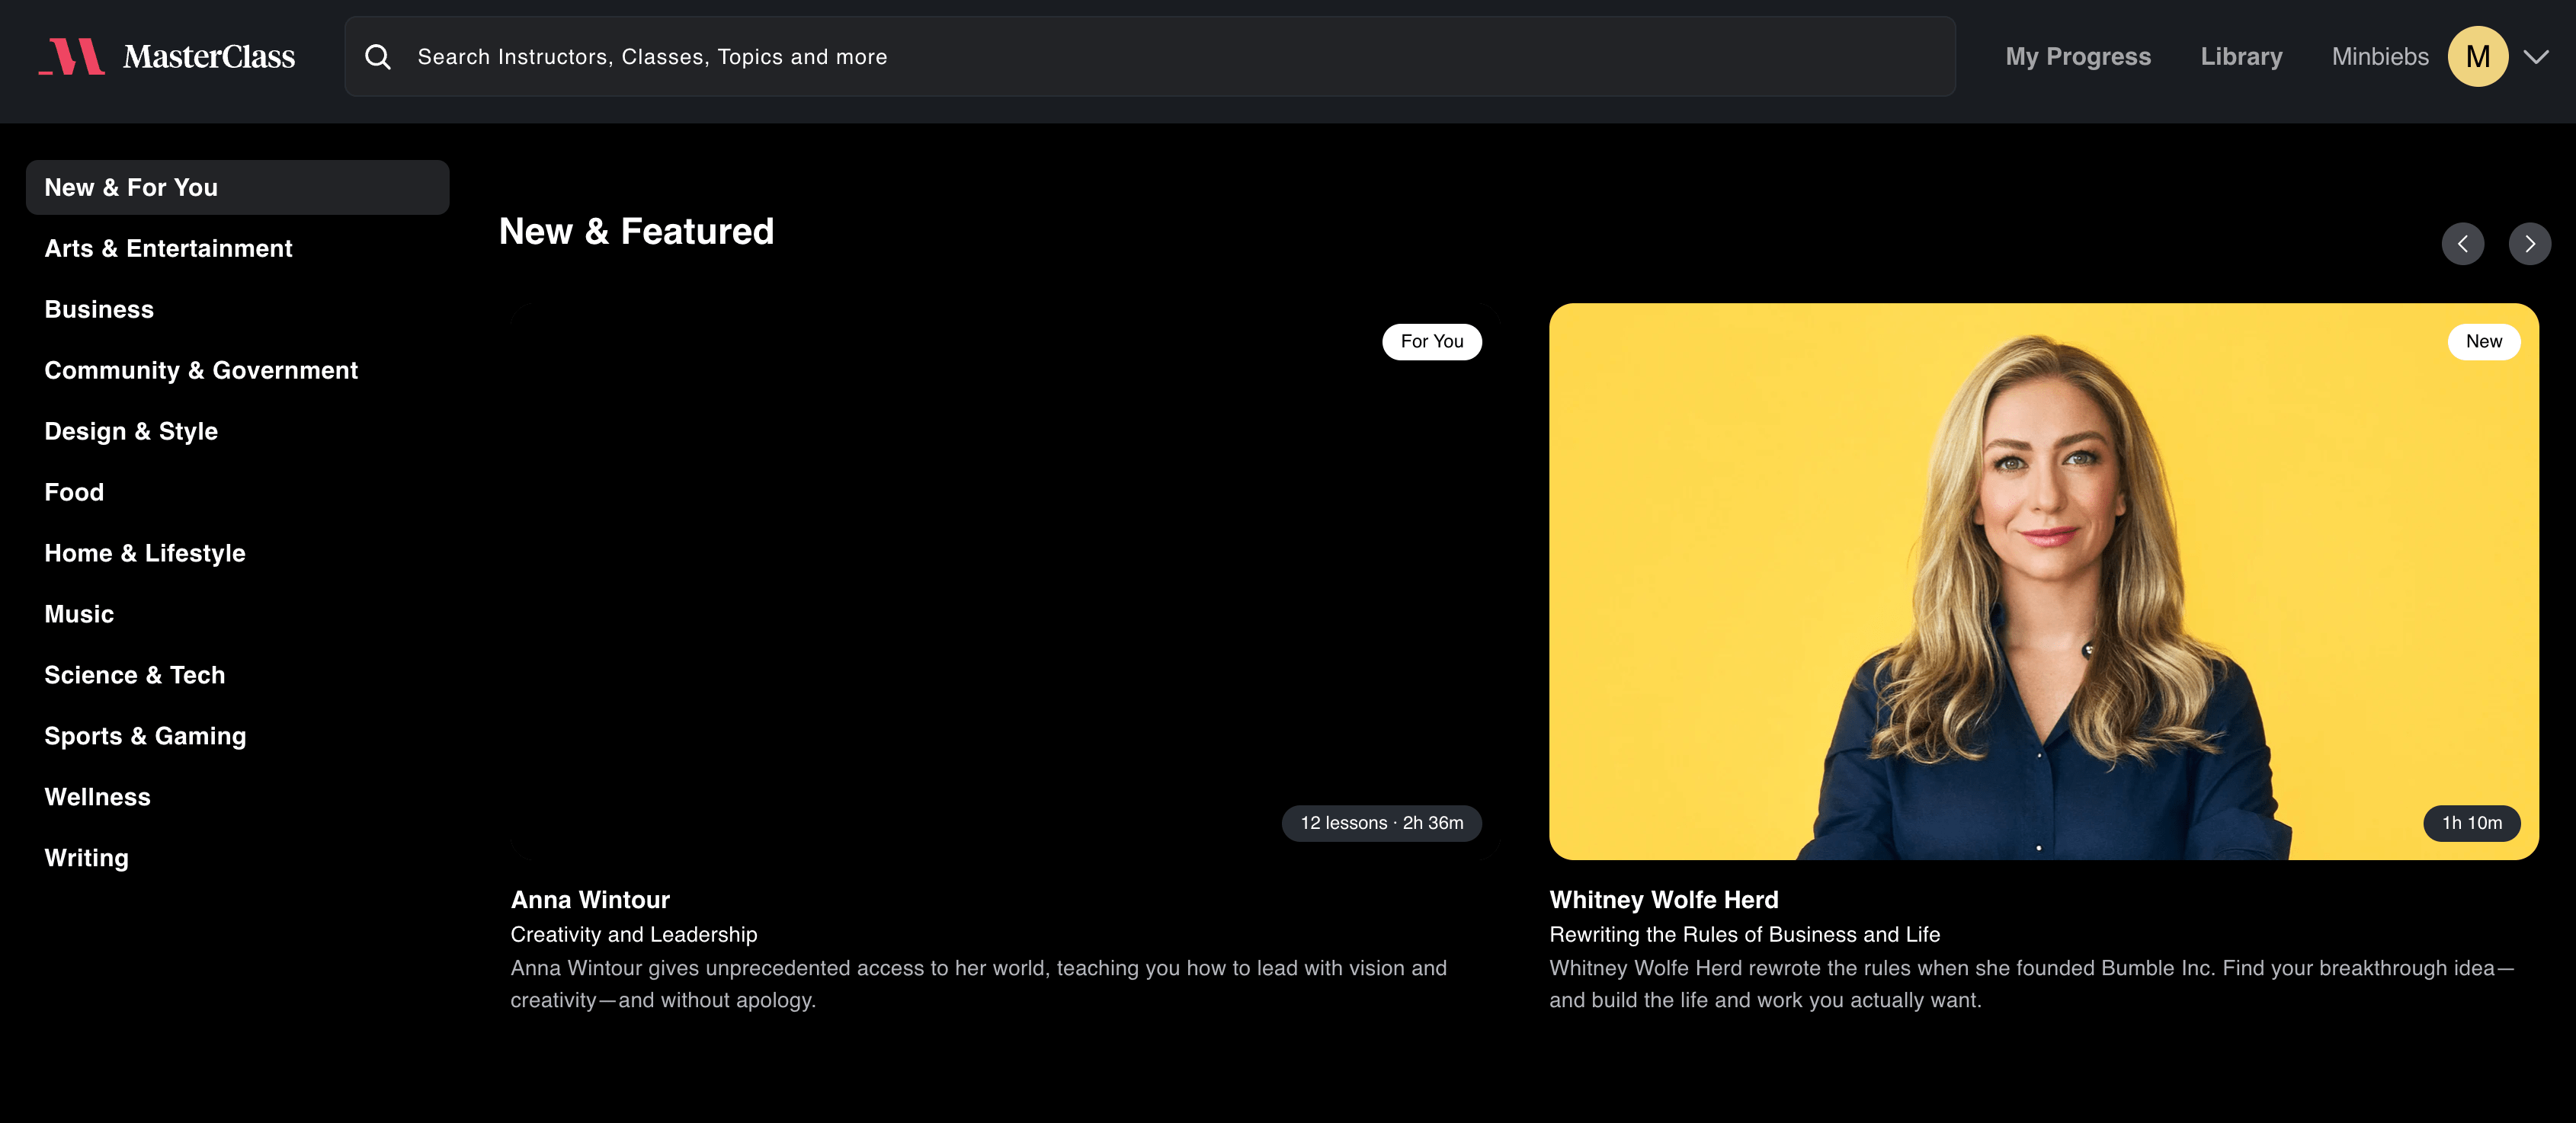
Task: Click the yellow M profile avatar
Action: tap(2477, 57)
